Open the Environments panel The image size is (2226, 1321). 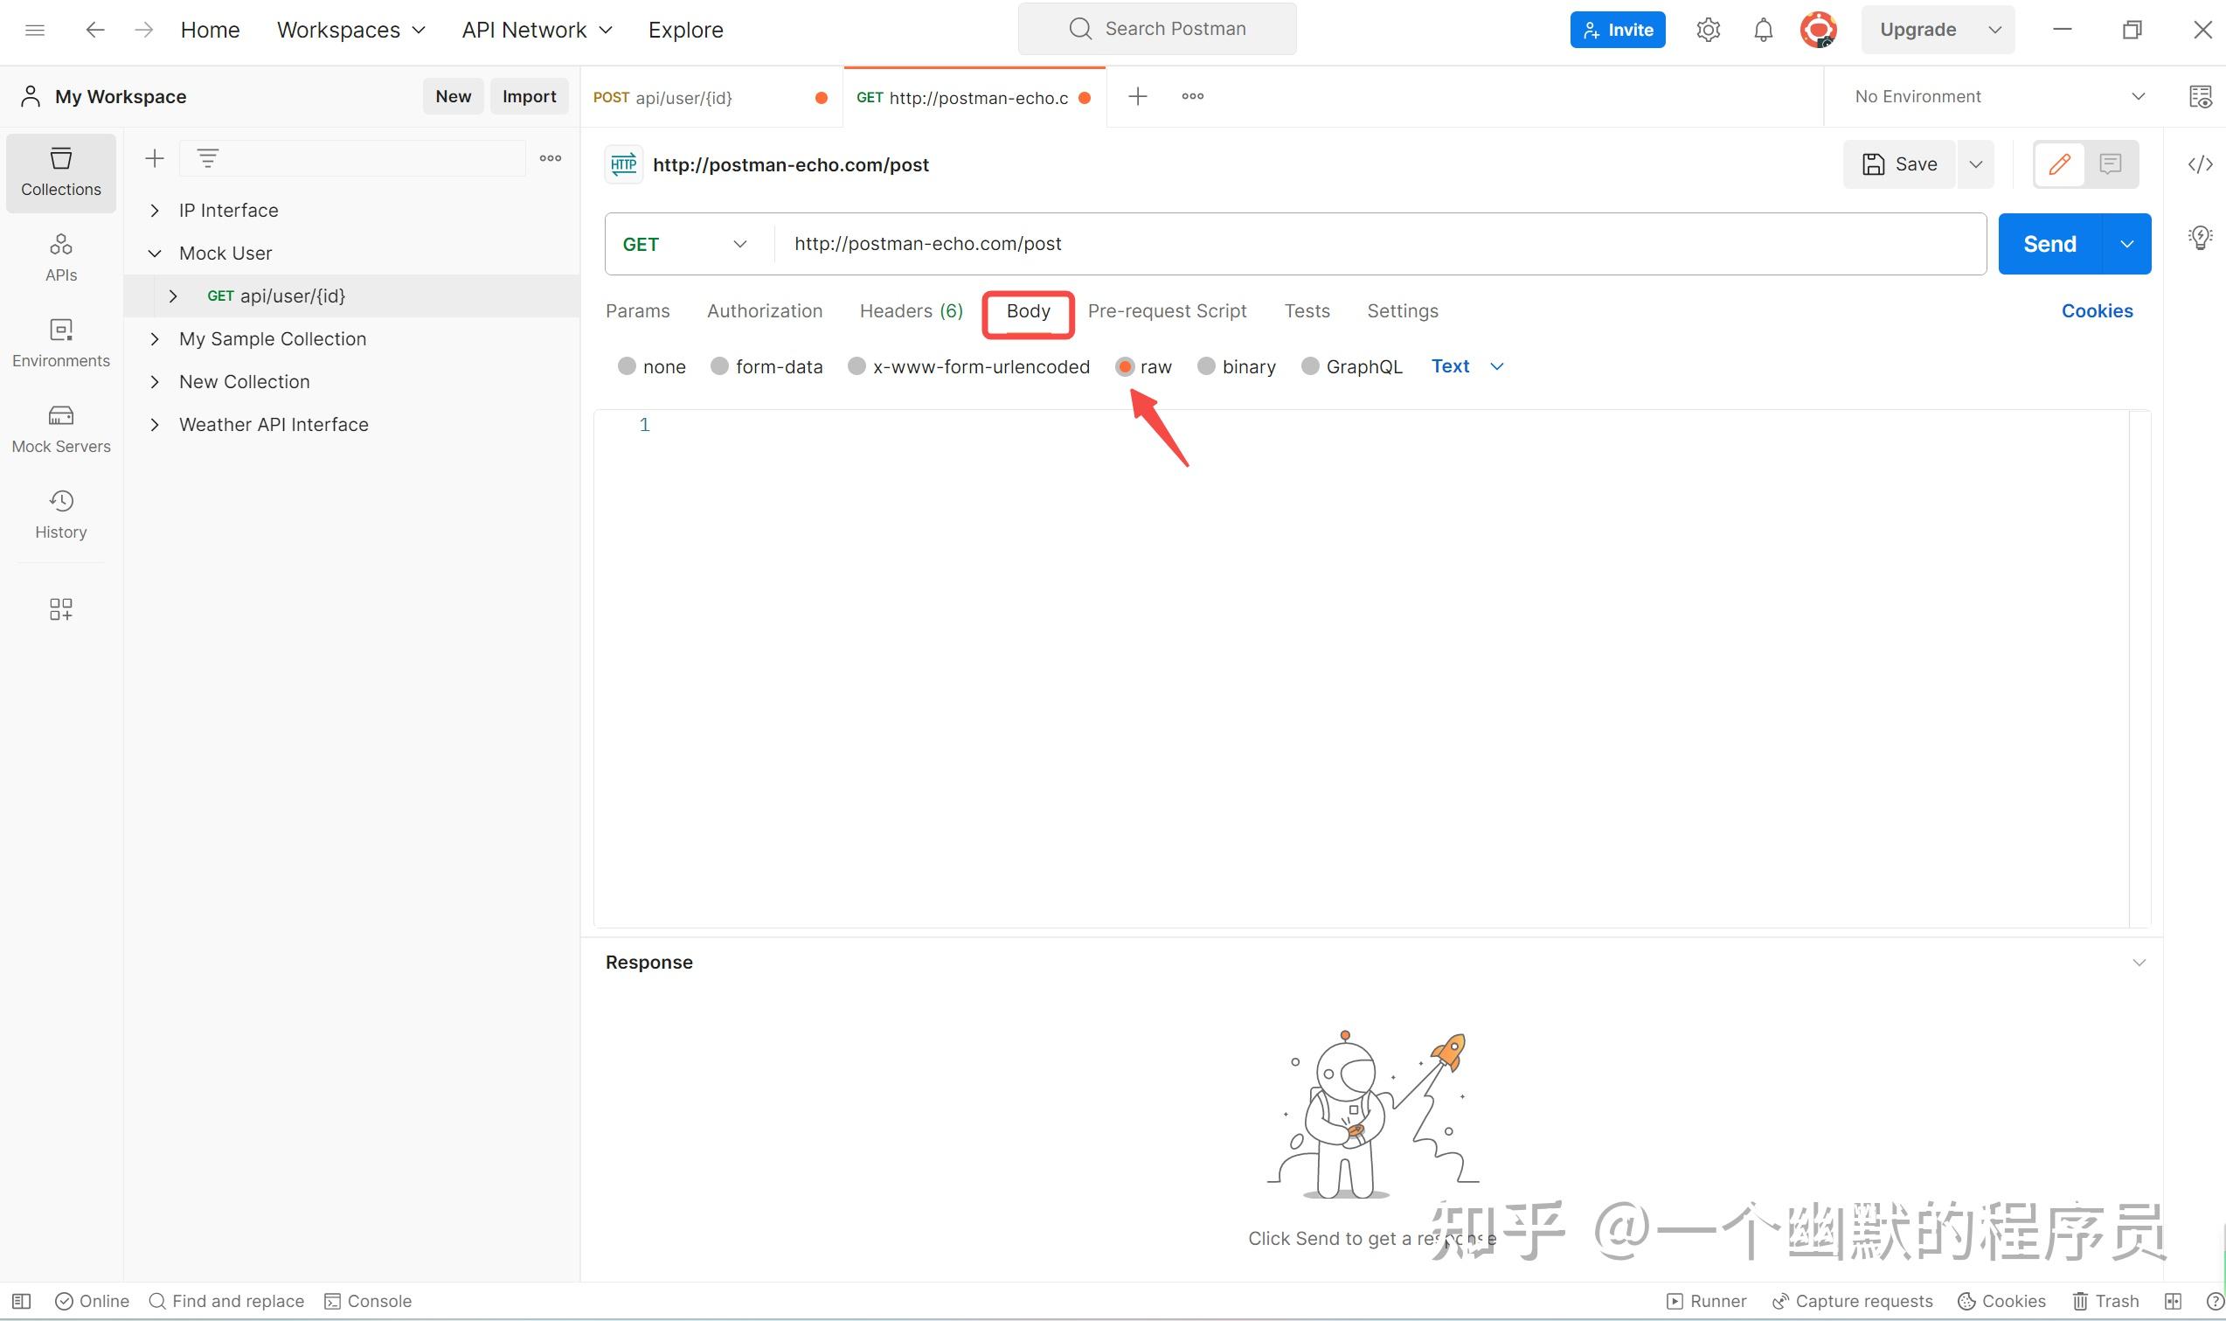click(x=60, y=342)
